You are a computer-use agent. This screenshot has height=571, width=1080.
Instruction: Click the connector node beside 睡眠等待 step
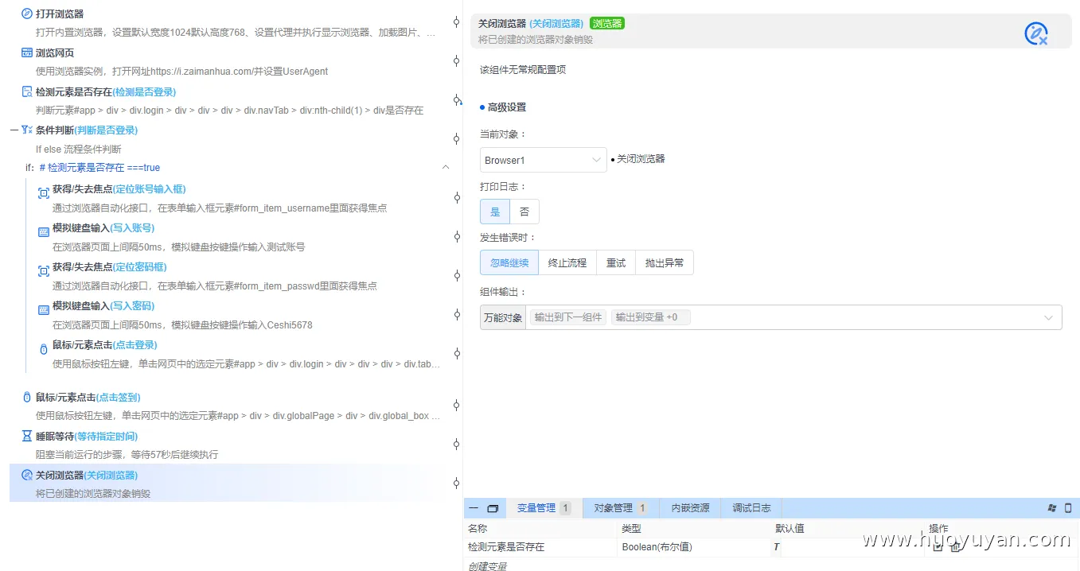pos(456,444)
